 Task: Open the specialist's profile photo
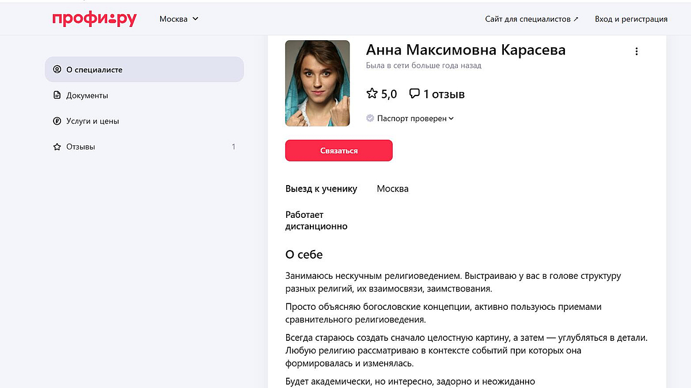pyautogui.click(x=317, y=83)
